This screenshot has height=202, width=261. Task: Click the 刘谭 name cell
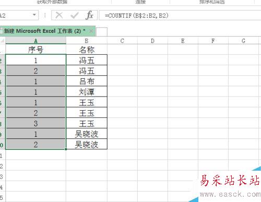87,92
